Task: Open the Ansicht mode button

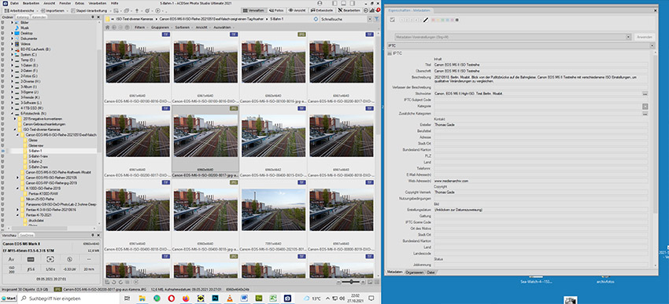Action: (298, 10)
